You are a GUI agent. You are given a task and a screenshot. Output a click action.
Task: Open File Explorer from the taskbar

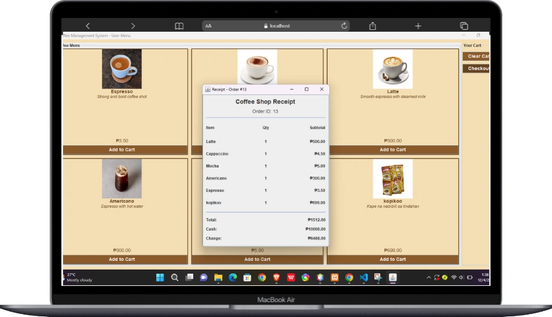[219, 278]
